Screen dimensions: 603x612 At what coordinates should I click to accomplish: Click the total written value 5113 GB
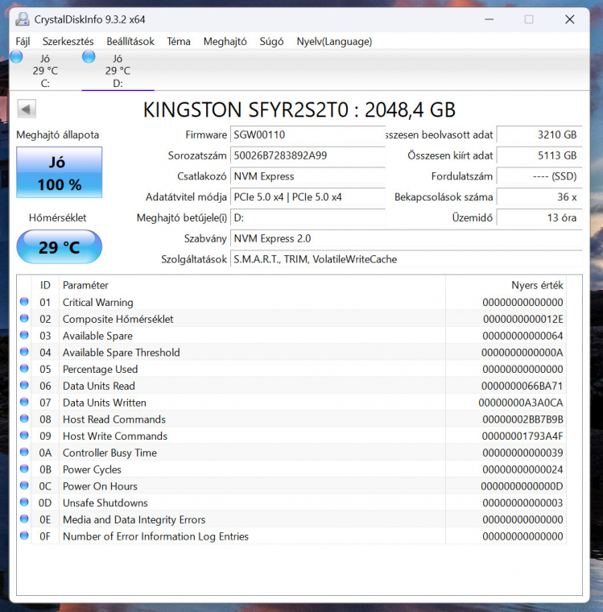click(539, 155)
